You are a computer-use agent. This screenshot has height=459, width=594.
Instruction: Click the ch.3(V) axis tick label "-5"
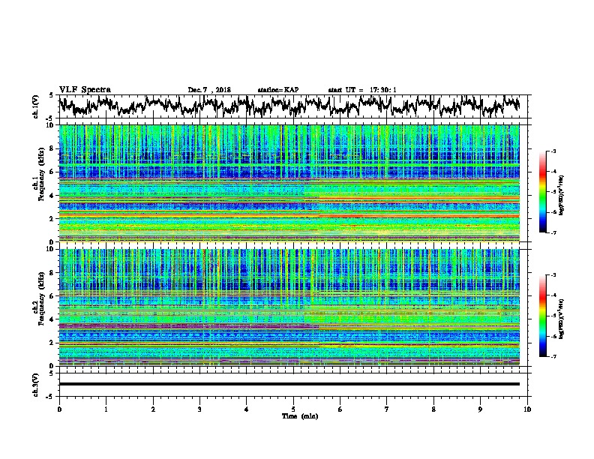(50, 397)
